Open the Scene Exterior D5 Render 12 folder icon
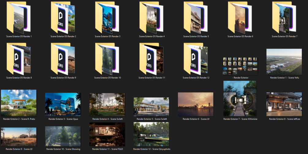The image size is (308, 154). [196, 59]
